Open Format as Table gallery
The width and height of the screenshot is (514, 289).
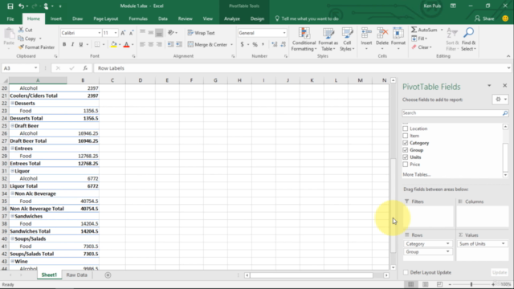[328, 39]
